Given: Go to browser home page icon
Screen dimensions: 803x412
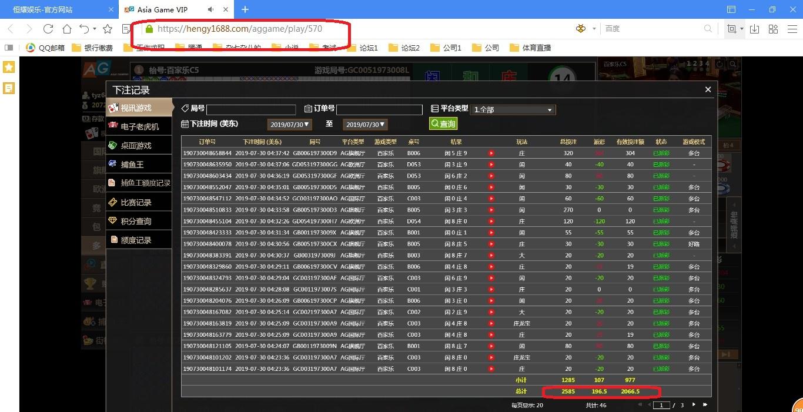Looking at the screenshot, I should coord(67,29).
